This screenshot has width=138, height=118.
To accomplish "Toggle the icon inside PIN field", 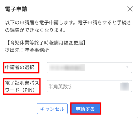I will [x=125, y=86].
